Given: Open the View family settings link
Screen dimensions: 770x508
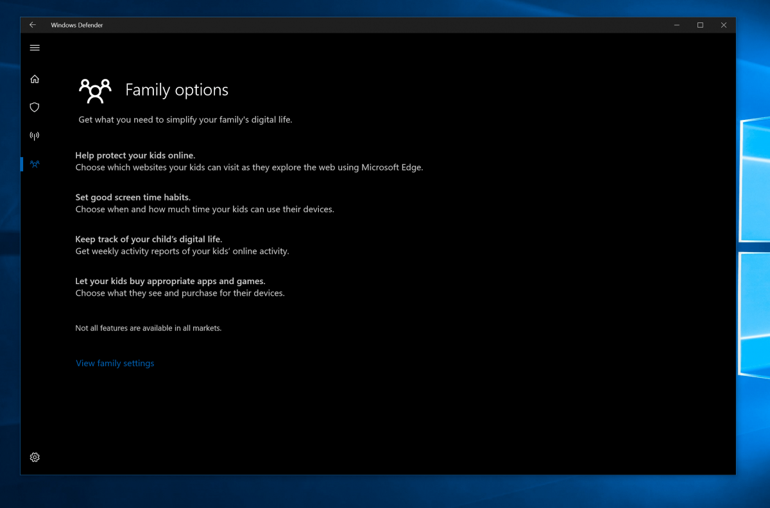Looking at the screenshot, I should point(115,363).
